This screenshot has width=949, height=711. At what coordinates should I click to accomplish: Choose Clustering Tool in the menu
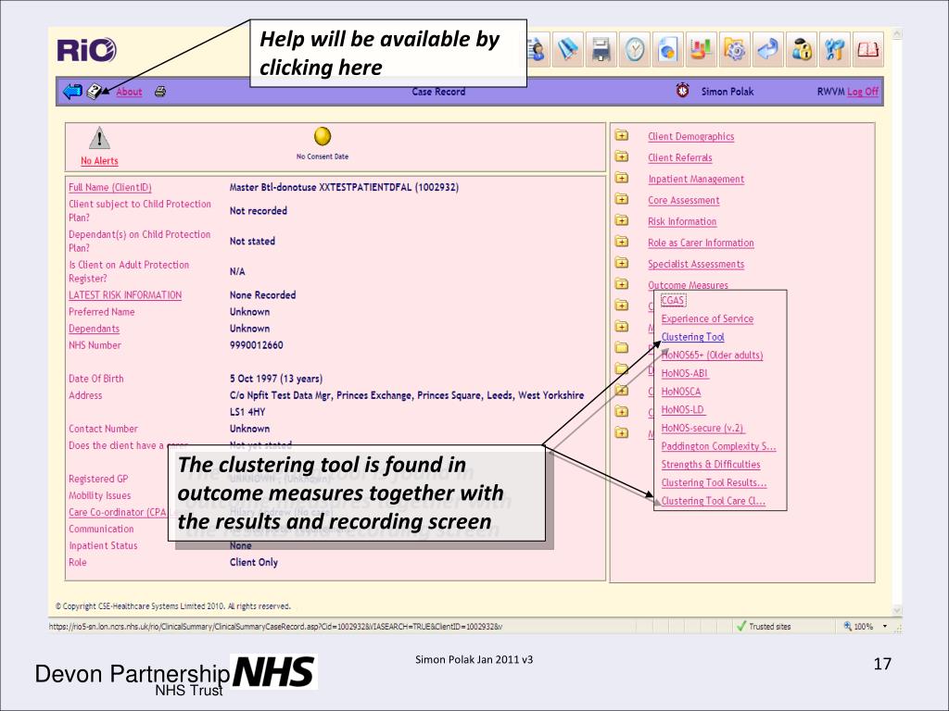coord(692,337)
